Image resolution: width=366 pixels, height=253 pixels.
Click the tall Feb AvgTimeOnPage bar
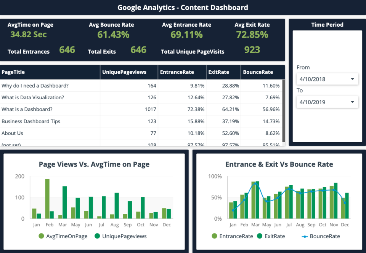(47, 199)
